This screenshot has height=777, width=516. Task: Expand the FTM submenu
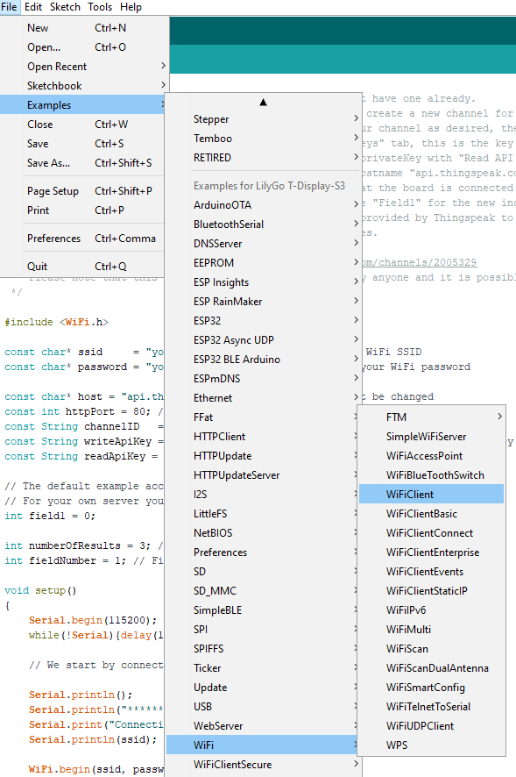[x=431, y=417]
